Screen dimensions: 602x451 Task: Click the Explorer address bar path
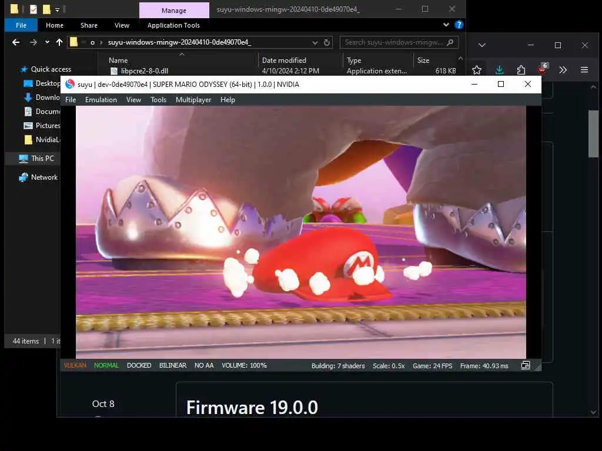tap(179, 42)
